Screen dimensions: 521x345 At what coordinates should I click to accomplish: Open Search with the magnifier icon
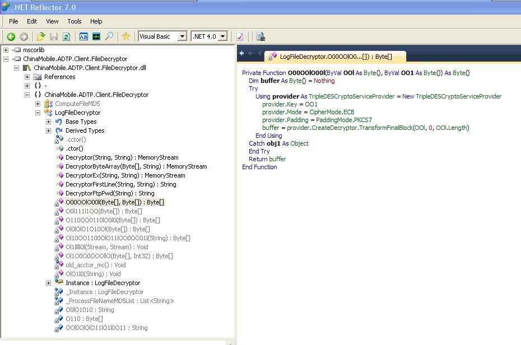pos(109,36)
